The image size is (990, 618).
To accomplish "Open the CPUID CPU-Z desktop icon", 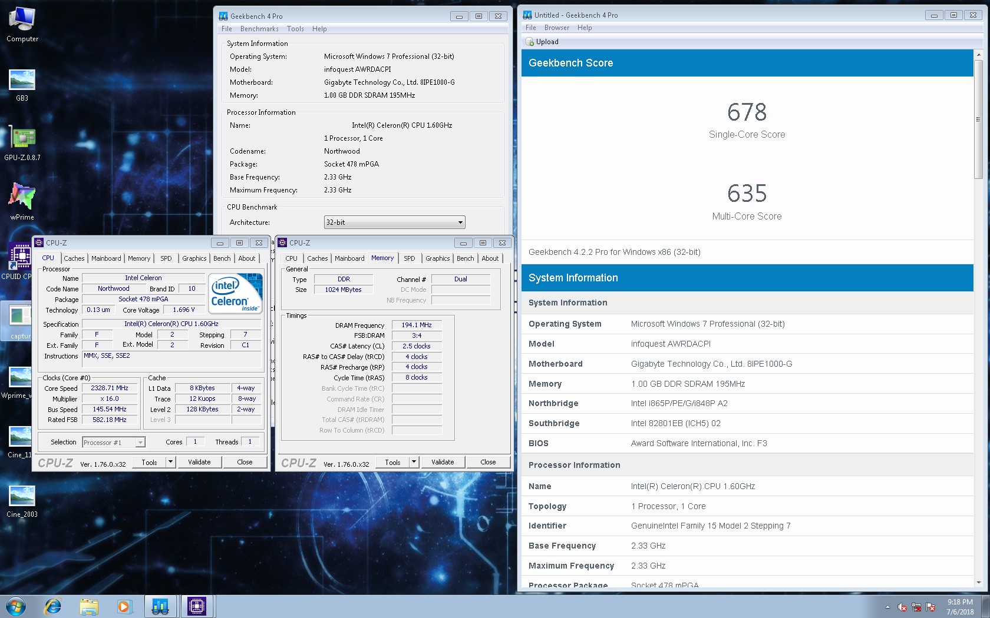I will click(x=16, y=262).
